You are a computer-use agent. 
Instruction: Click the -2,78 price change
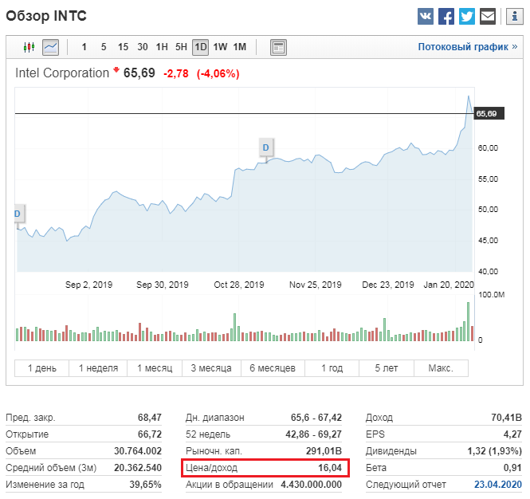(176, 73)
